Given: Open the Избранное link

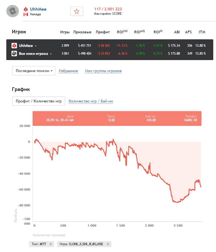Looking at the screenshot, I should 68,71.
